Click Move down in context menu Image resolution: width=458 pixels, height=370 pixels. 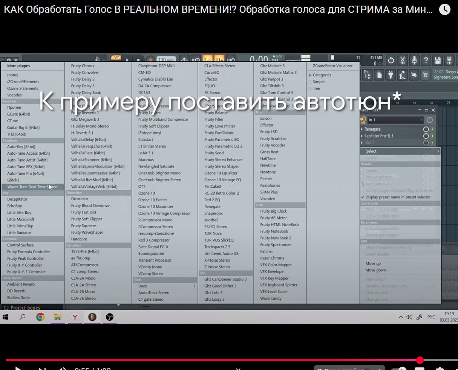375,270
